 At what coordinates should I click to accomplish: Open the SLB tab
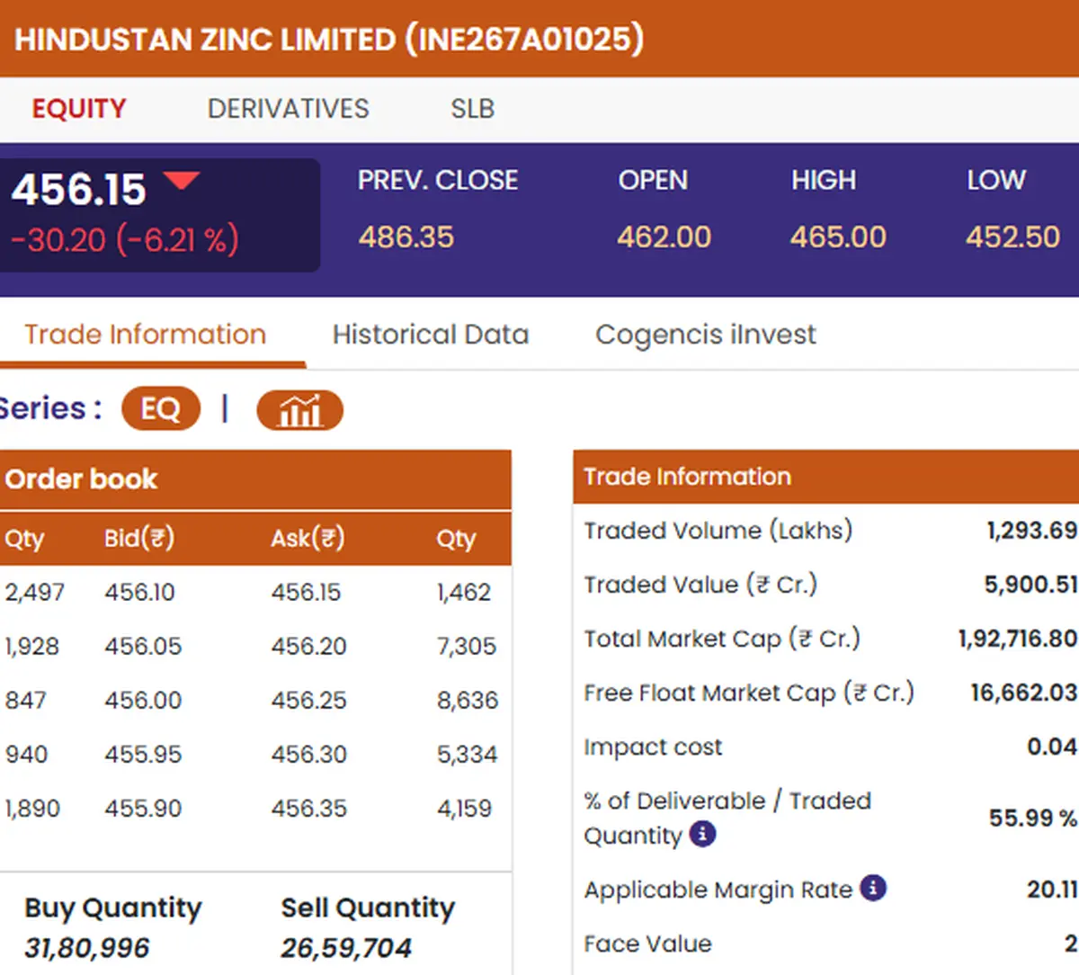pos(473,109)
